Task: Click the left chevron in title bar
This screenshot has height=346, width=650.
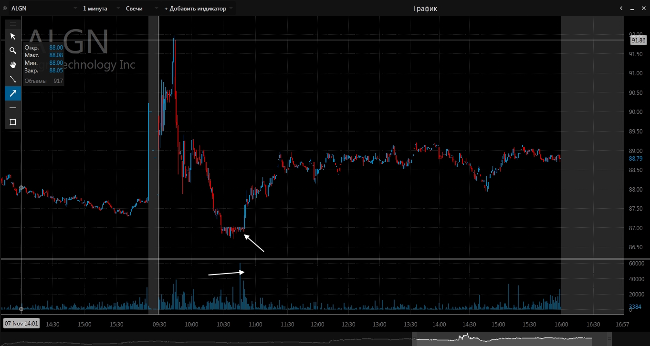Action: 621,8
